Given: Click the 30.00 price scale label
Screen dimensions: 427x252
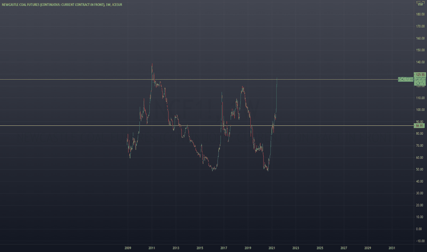Looking at the screenshot, I should pyautogui.click(x=420, y=193).
